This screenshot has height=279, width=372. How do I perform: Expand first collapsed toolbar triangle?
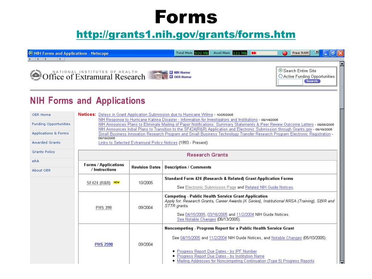[x=30, y=59]
